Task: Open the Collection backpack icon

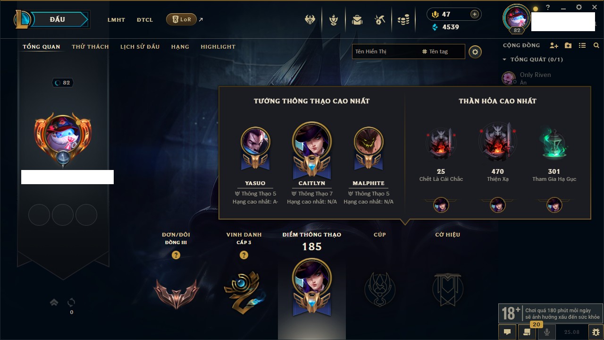Action: tap(357, 20)
